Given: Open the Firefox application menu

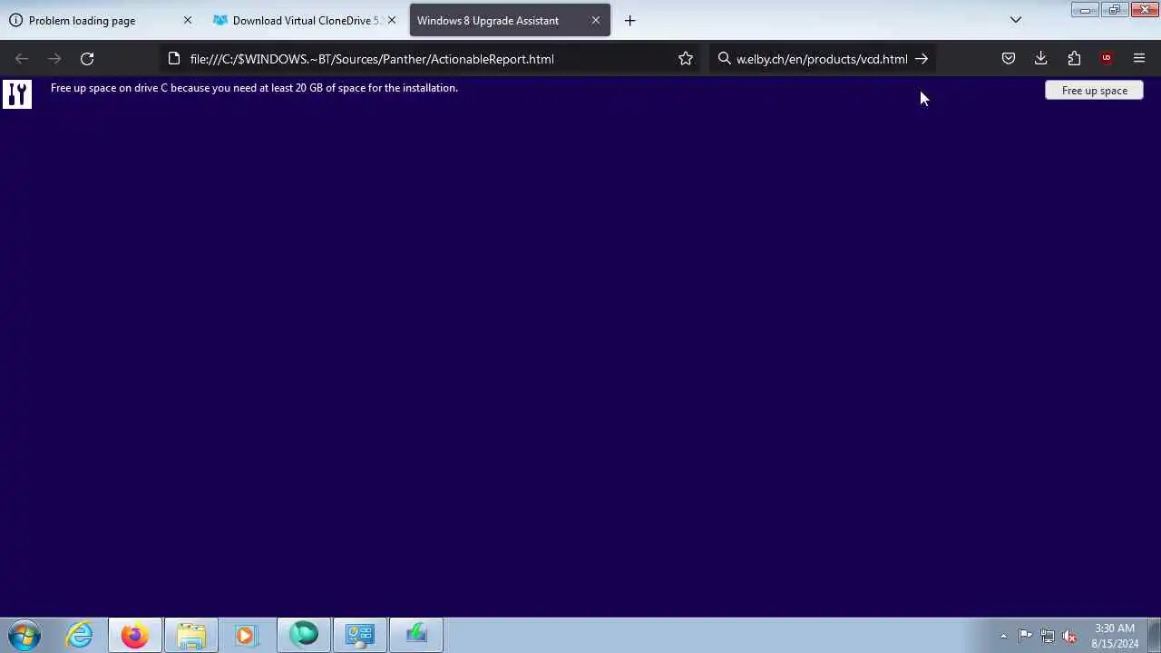Looking at the screenshot, I should pyautogui.click(x=1139, y=59).
